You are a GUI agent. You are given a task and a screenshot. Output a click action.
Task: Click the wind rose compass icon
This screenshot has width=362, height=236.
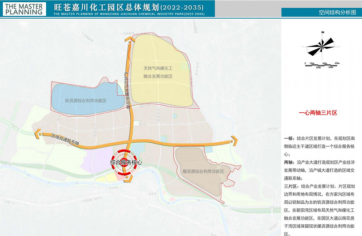[322, 46]
